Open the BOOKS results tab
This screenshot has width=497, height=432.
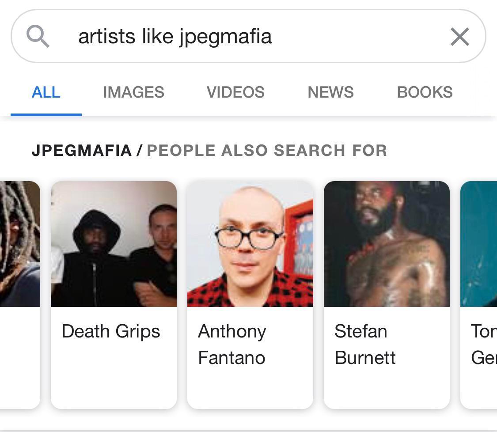[x=425, y=92]
